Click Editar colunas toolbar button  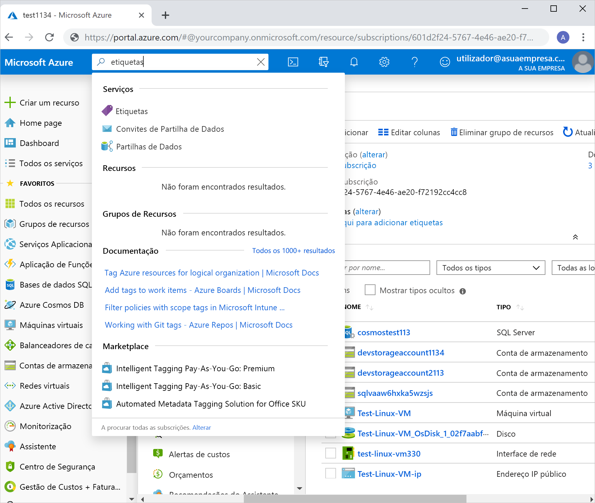tap(409, 132)
